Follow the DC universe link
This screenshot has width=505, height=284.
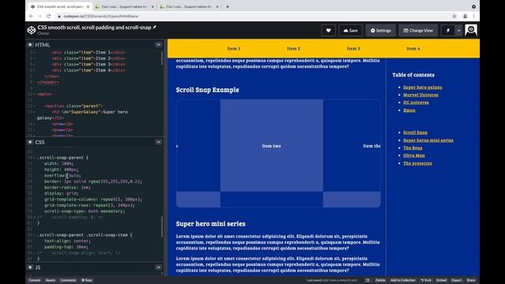416,103
